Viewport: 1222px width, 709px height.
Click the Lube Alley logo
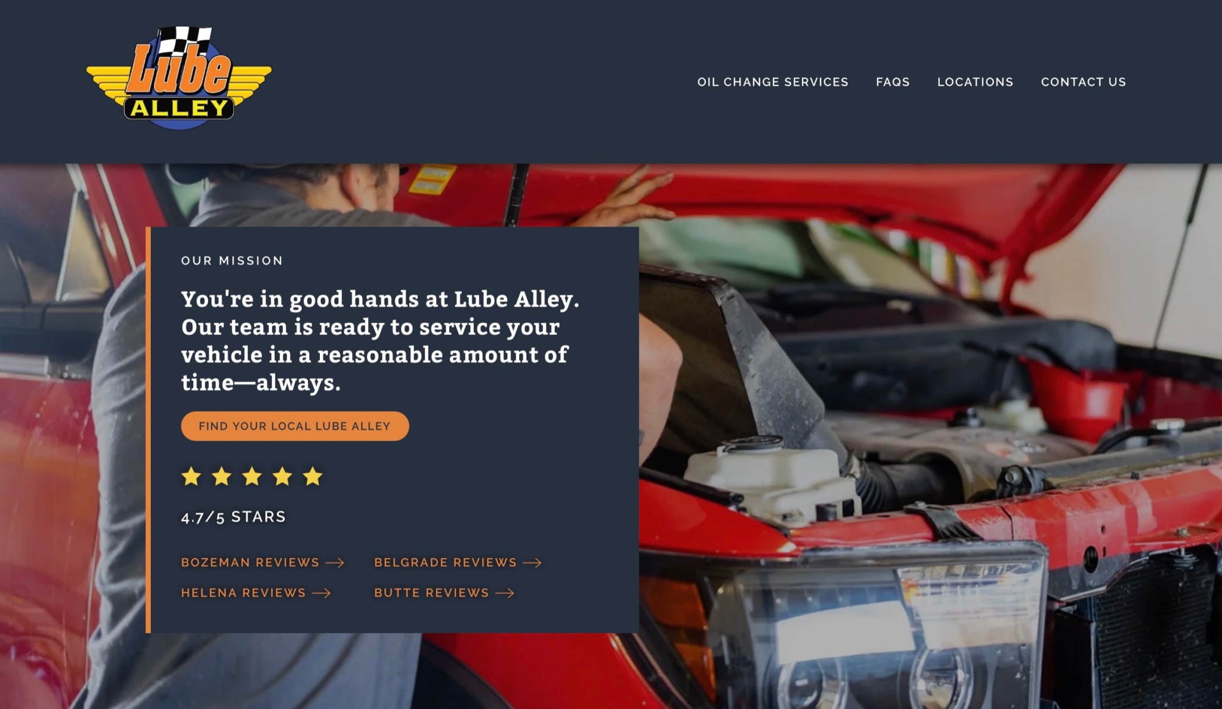tap(179, 78)
